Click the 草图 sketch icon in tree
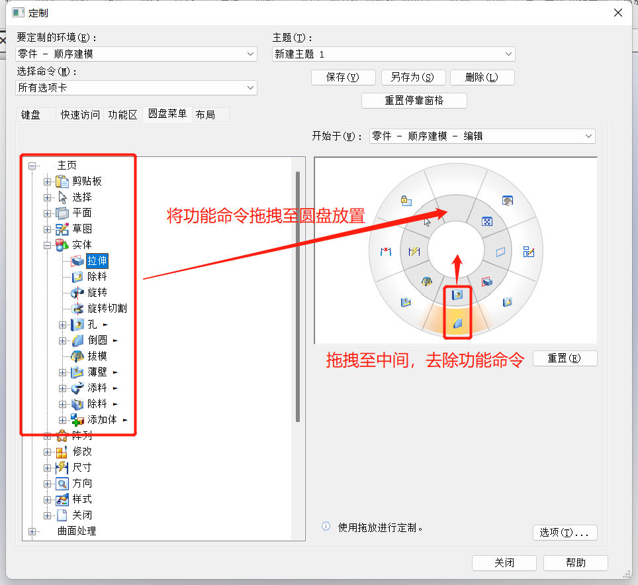Image resolution: width=638 pixels, height=585 pixels. (x=62, y=229)
